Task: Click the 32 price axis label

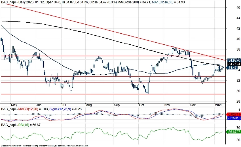Action: click(238, 81)
